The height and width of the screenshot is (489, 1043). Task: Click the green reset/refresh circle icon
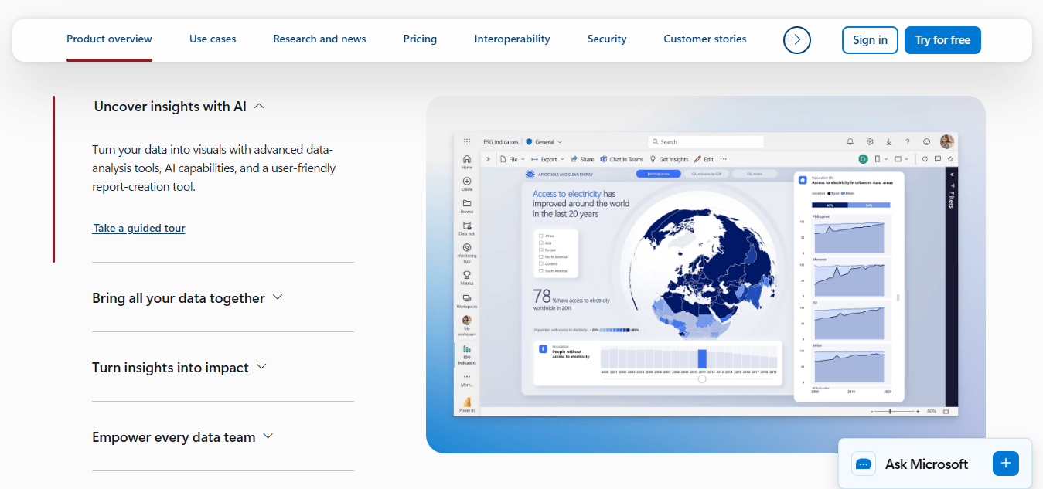point(863,159)
